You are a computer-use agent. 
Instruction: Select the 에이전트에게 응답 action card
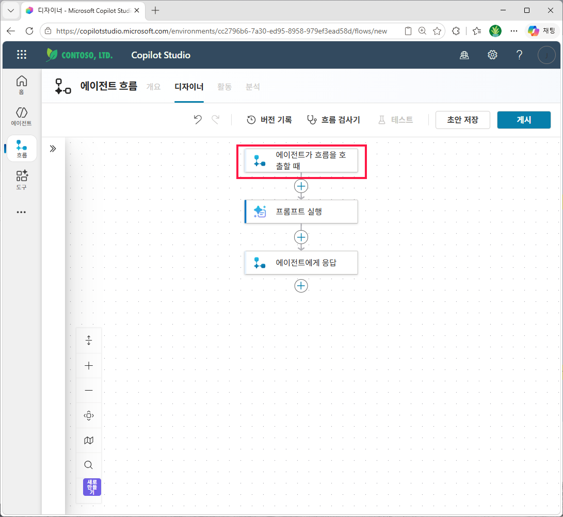301,263
